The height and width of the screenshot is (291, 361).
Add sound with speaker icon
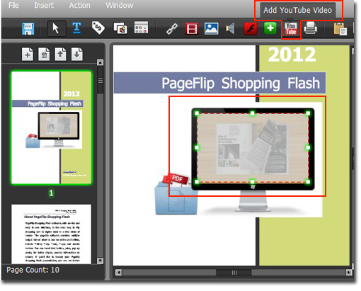click(x=230, y=28)
